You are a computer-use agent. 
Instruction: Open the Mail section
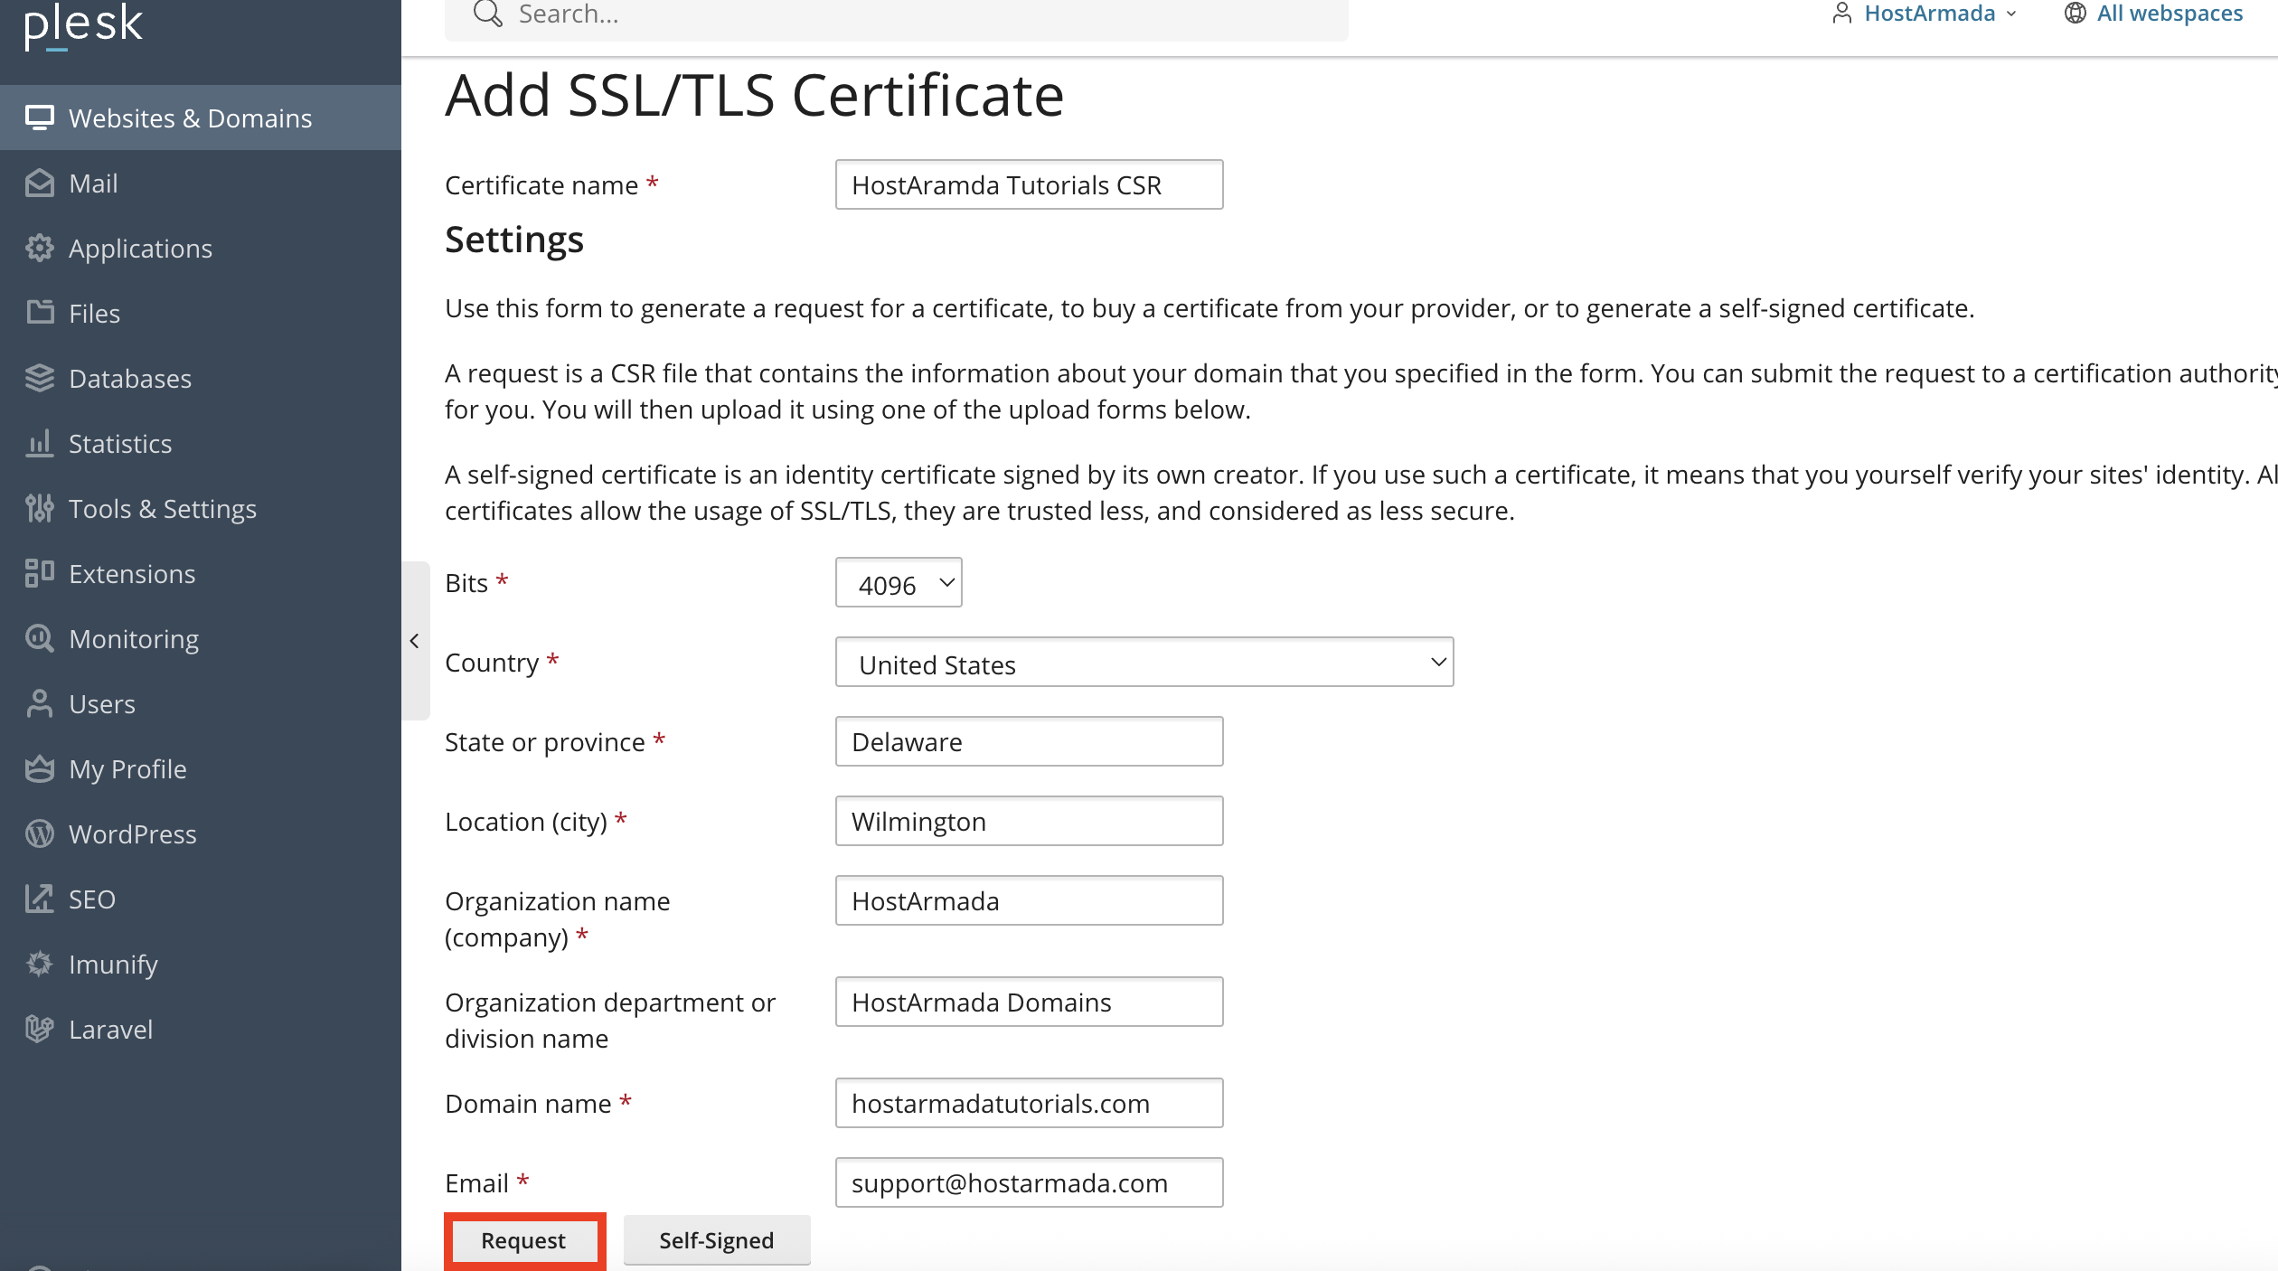[x=93, y=183]
